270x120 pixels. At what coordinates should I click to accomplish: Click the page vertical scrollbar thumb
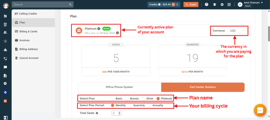pyautogui.click(x=269, y=34)
